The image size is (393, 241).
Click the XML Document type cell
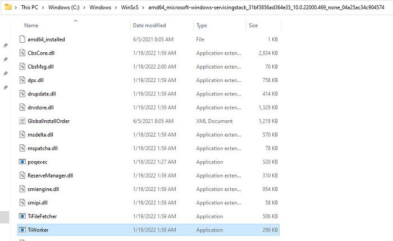214,121
